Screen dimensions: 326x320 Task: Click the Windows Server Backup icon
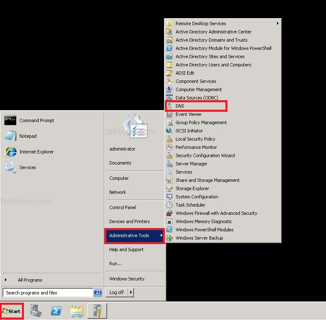pyautogui.click(x=169, y=238)
